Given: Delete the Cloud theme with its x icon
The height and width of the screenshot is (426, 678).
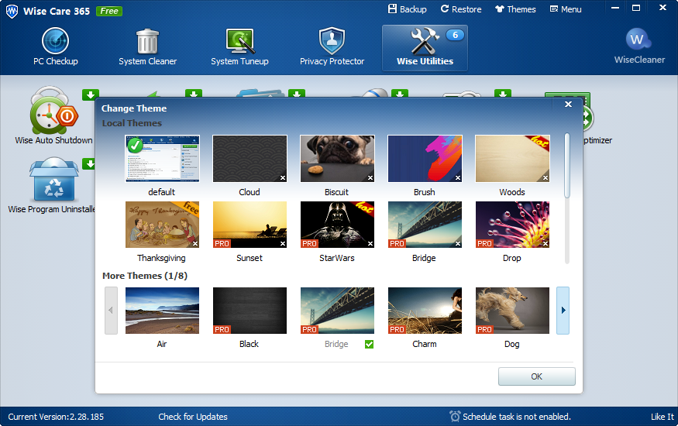Looking at the screenshot, I should pyautogui.click(x=282, y=177).
